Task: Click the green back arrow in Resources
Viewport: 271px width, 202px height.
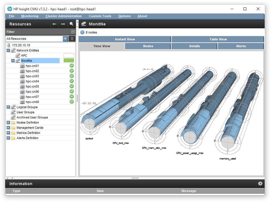Action: [54, 24]
